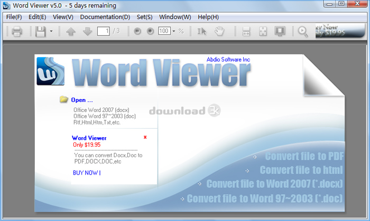Click Office Word 2007 (docx) text

pos(101,110)
